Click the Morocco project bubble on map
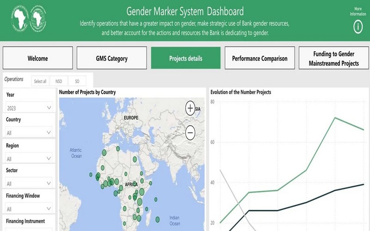This screenshot has width=370, height=231. coord(104,152)
